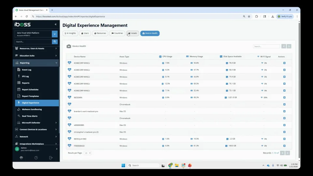Focus the Device Health search field
Image resolution: width=313 pixels, height=176 pixels.
(x=266, y=46)
